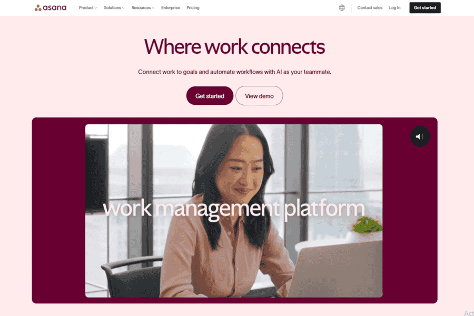The height and width of the screenshot is (316, 474).
Task: Click the View demo button
Action: 259,96
